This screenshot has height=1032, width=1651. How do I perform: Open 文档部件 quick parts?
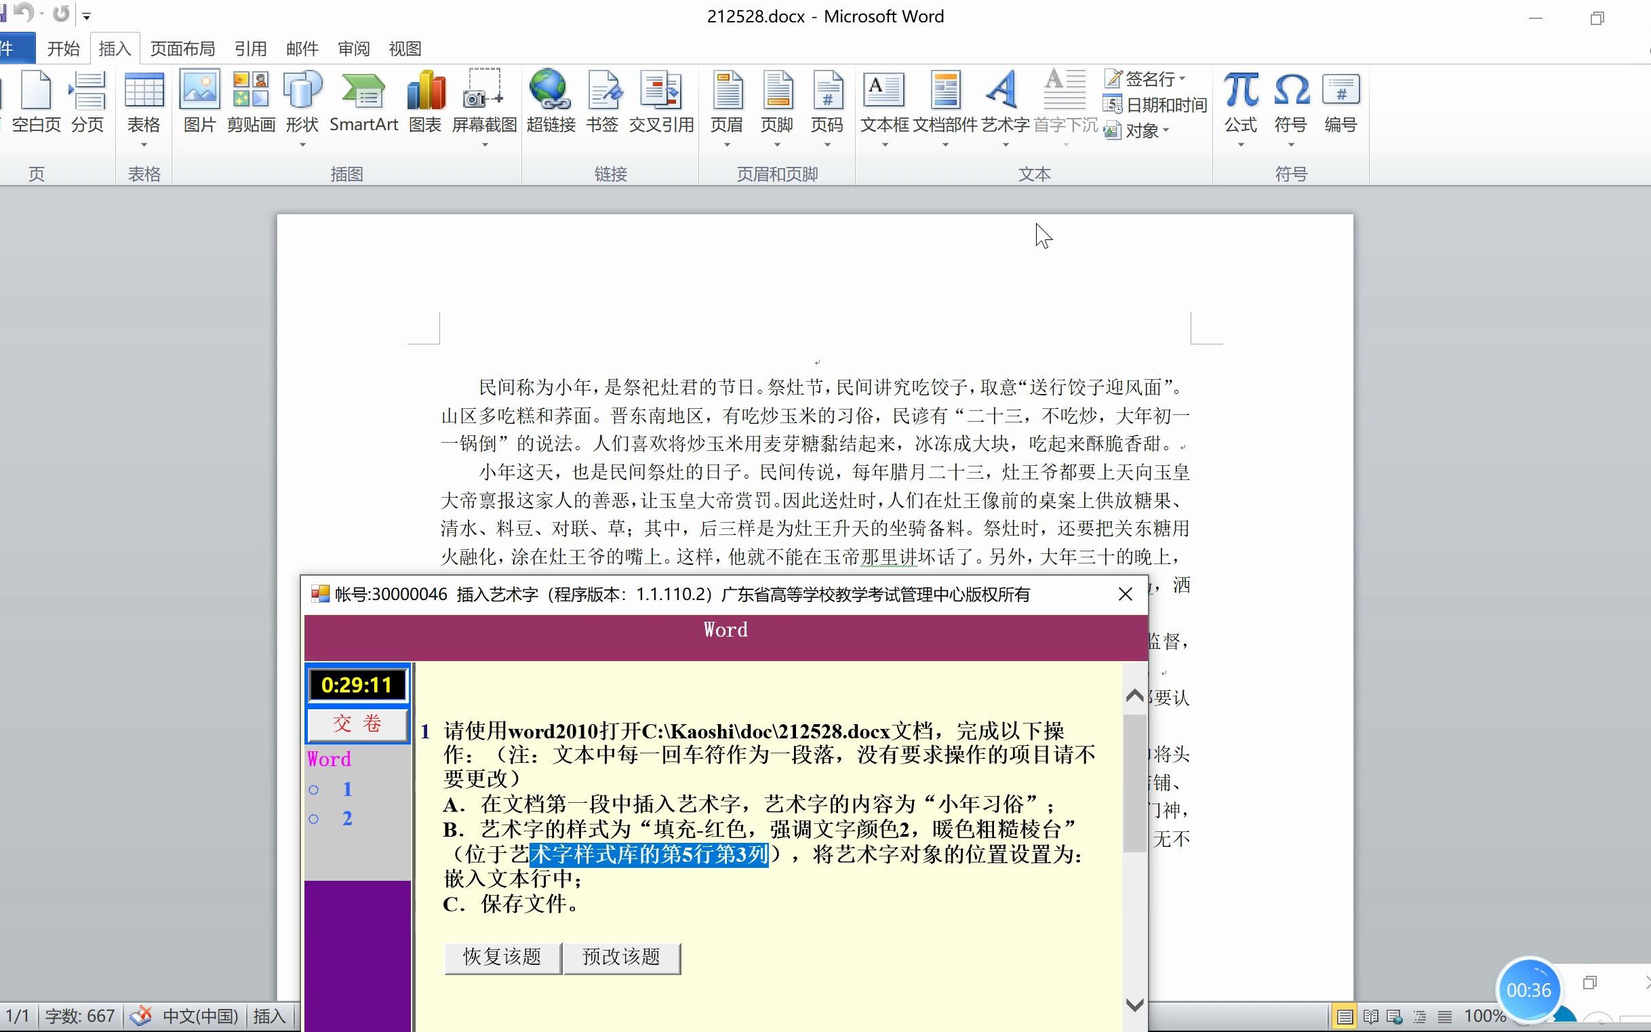click(x=945, y=102)
